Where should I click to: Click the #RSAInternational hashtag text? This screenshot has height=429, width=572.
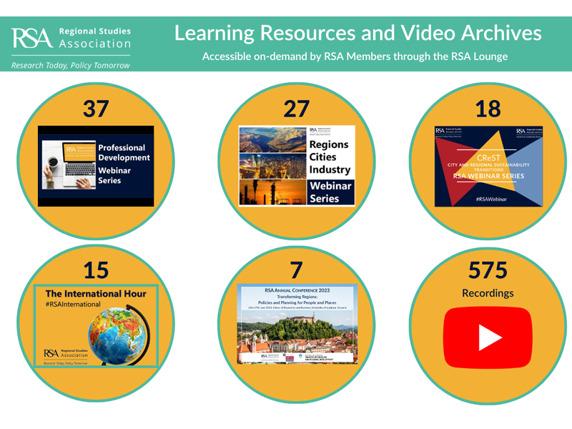[73, 305]
